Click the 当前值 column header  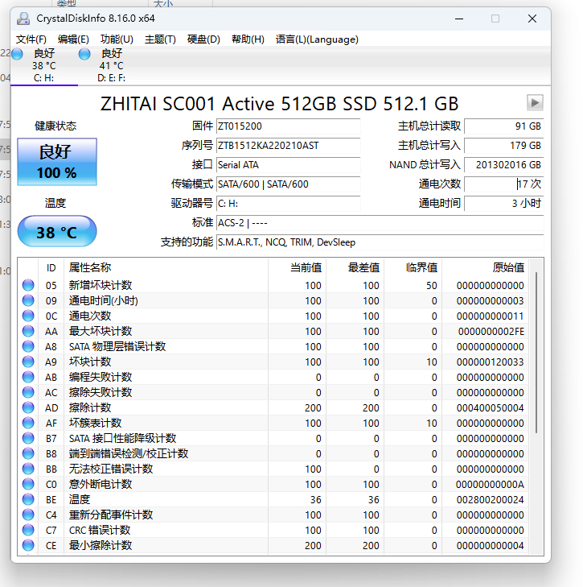pos(297,267)
